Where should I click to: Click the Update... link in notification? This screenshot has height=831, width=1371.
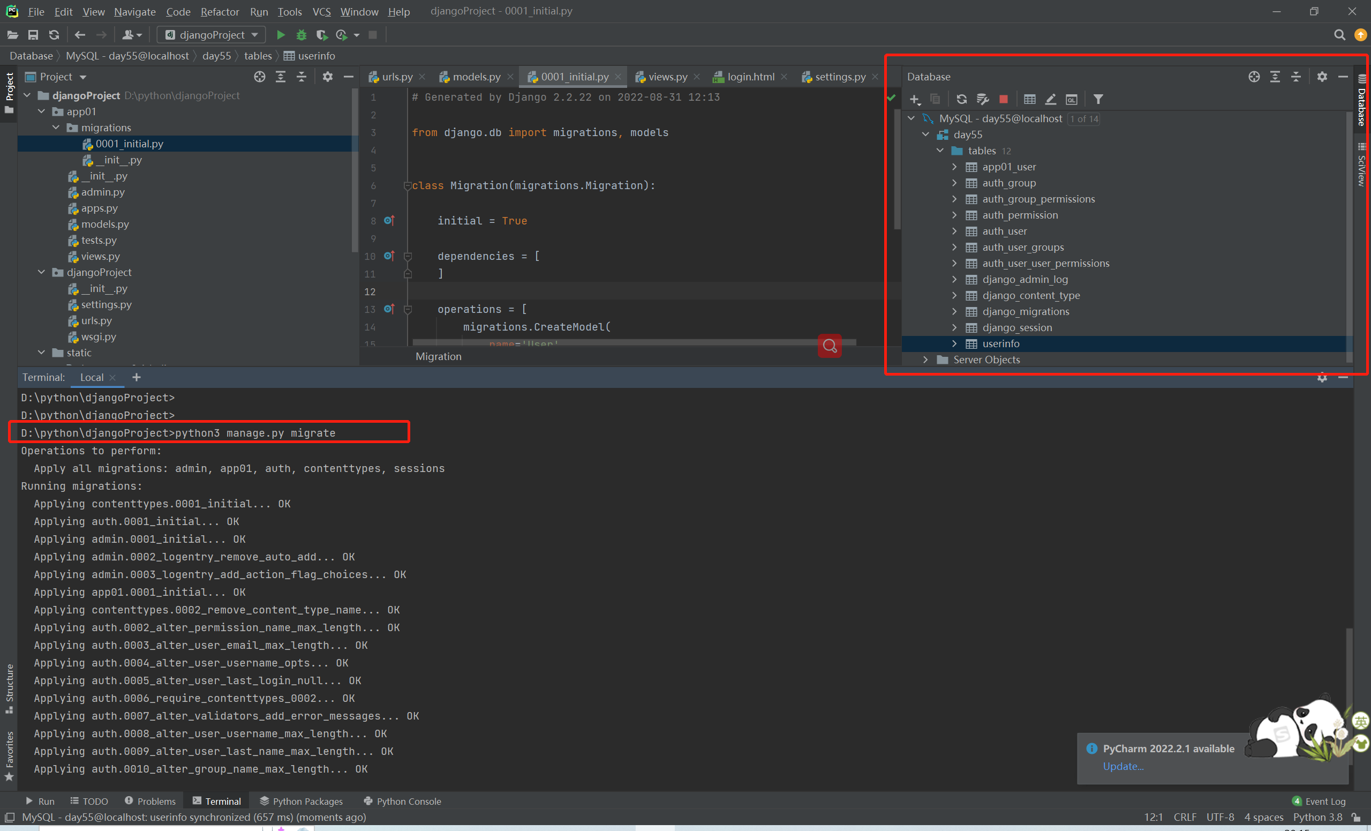click(x=1123, y=766)
